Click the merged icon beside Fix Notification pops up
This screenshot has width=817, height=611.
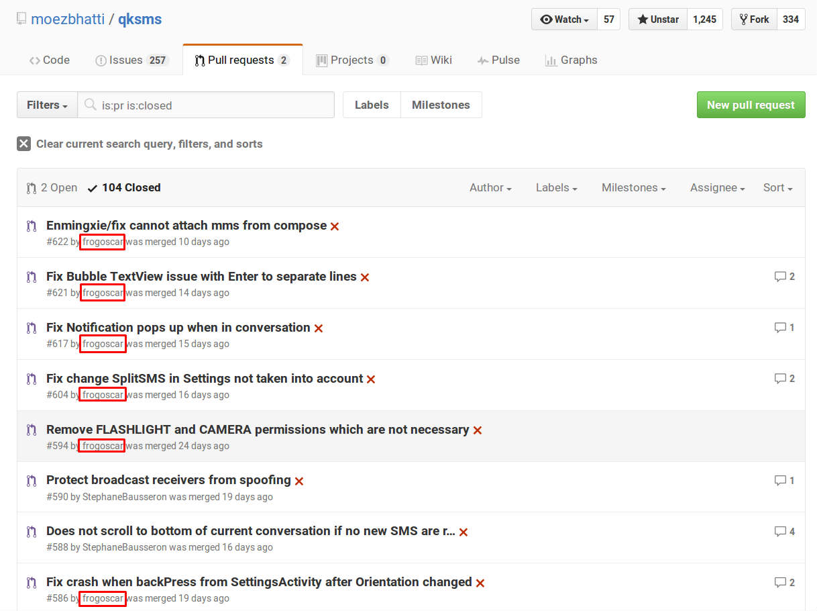pos(31,328)
